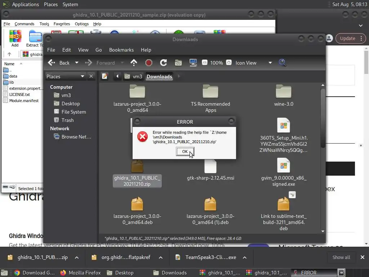Expand TeamSpeak3-Cli exe download options
This screenshot has height=277, width=369.
coord(245,258)
